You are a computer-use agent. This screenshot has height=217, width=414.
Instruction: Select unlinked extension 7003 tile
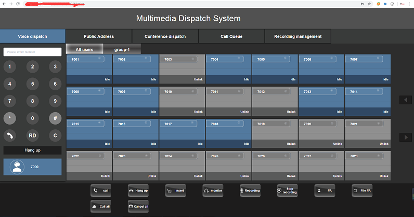click(182, 69)
